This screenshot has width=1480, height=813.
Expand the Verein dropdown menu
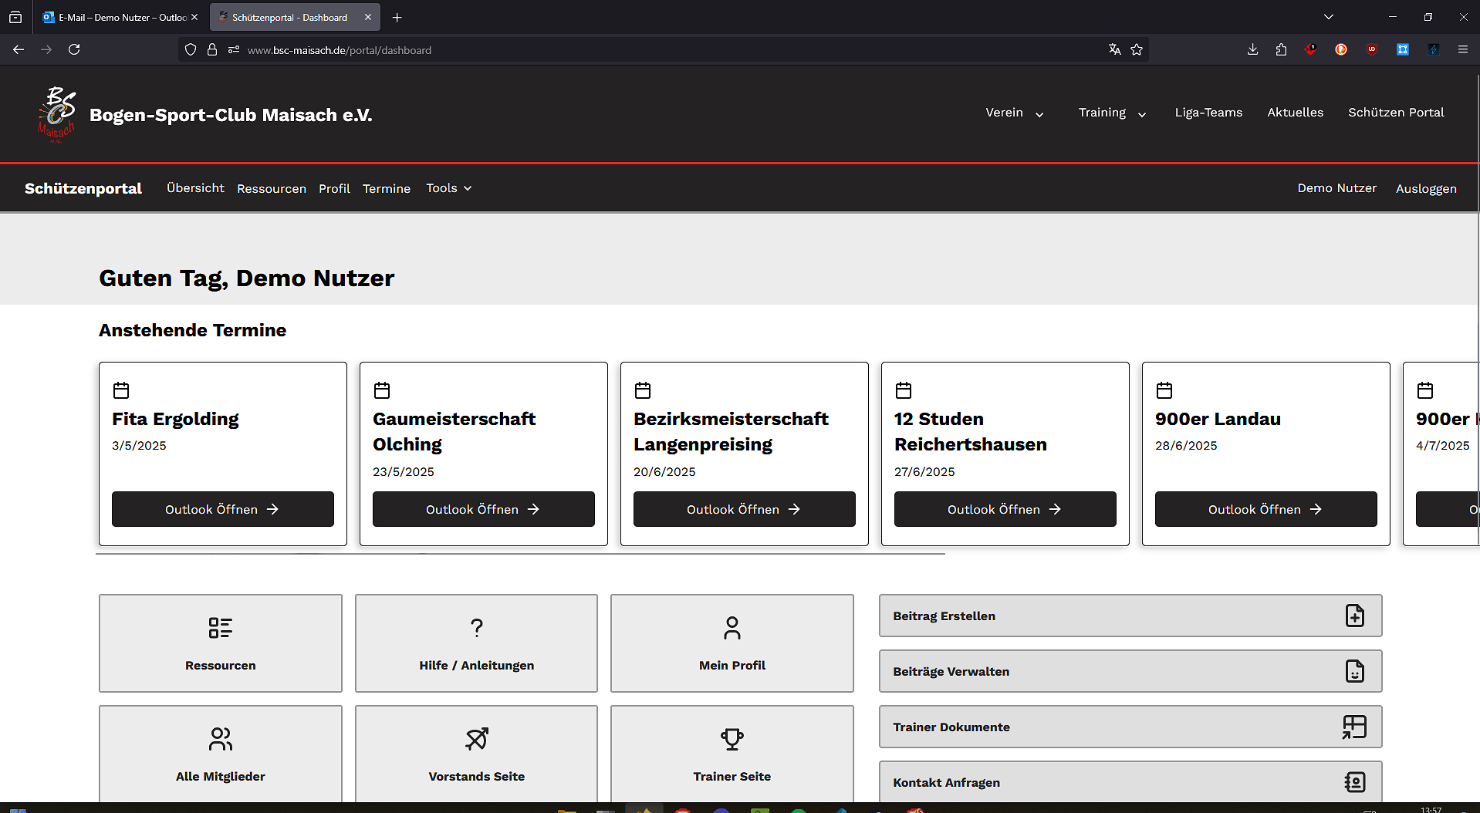tap(1014, 113)
